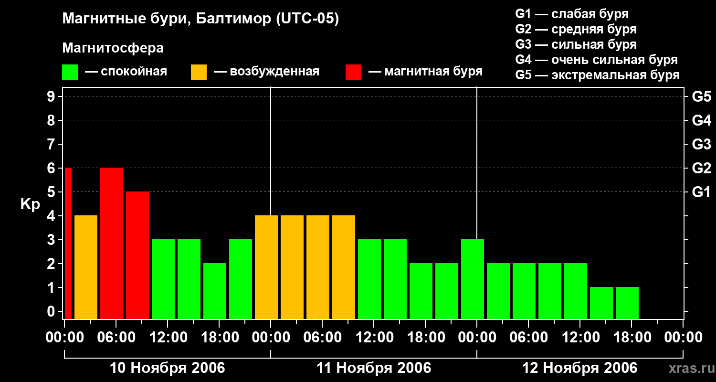
Task: Click the Магнитосфера heading
Action: point(113,48)
